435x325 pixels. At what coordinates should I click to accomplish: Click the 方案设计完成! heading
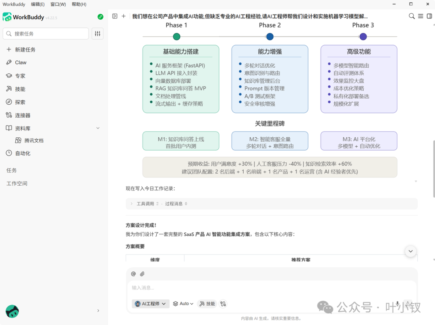click(141, 225)
